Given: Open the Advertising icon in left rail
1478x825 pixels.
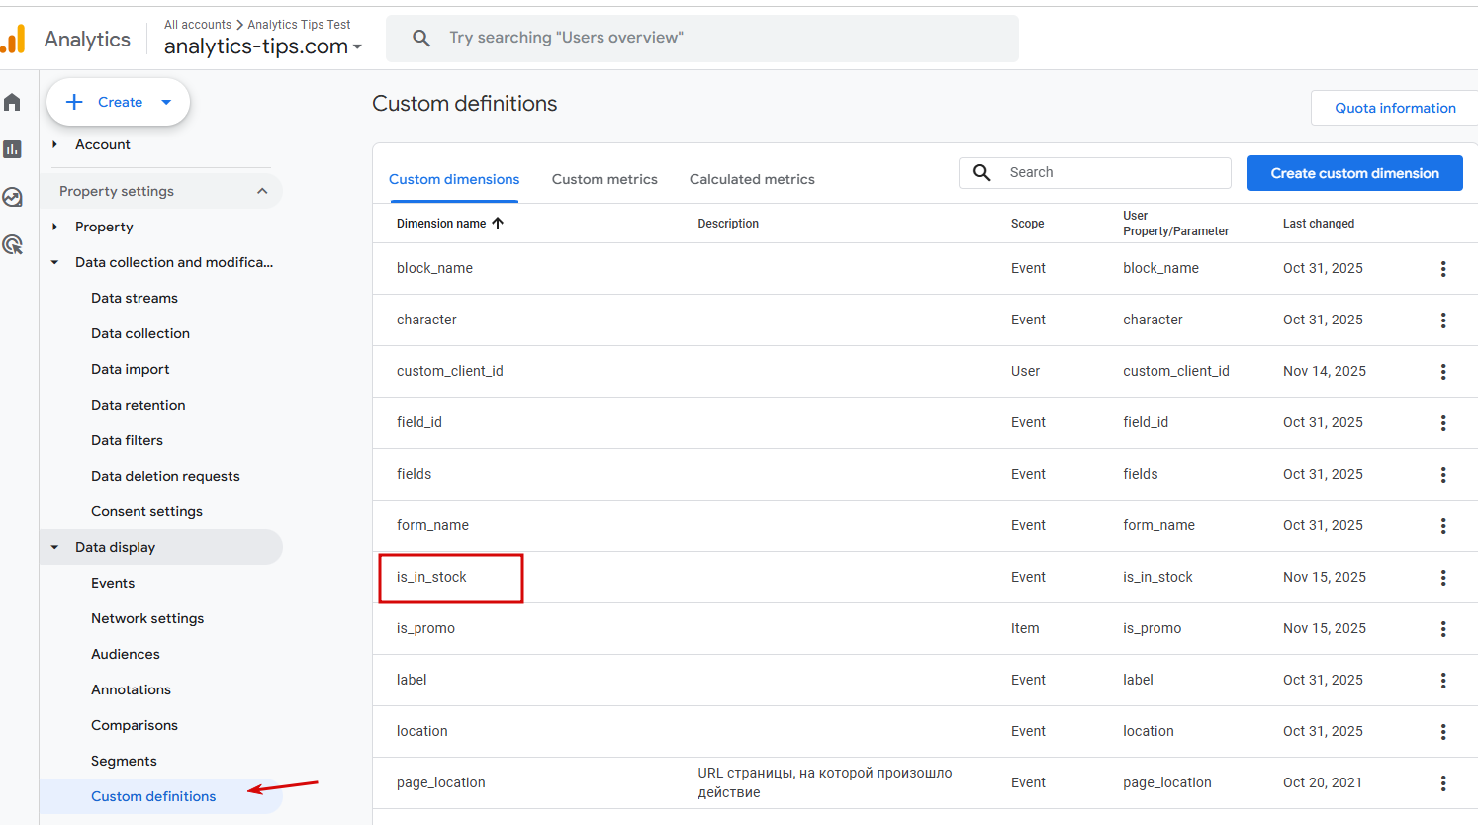Looking at the screenshot, I should click(13, 244).
